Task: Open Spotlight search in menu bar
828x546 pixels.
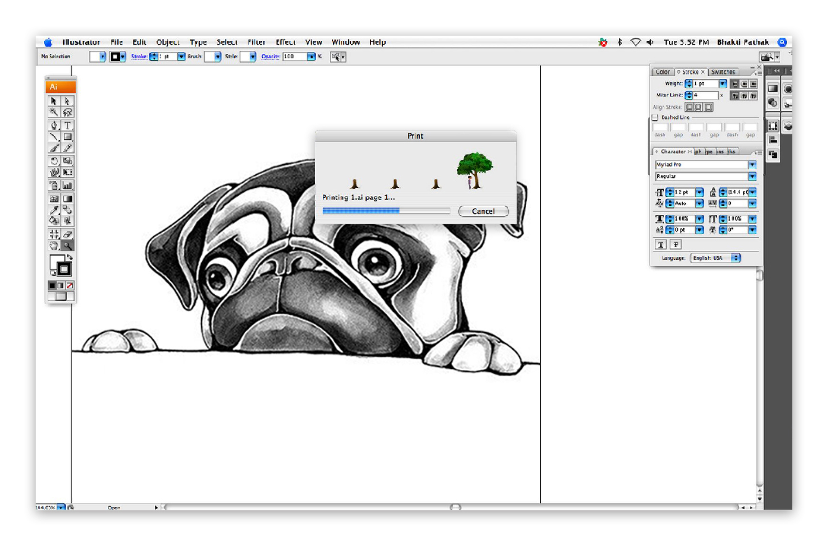Action: 782,42
